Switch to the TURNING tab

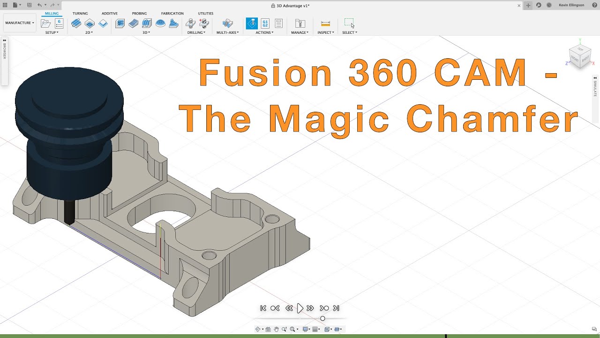coord(80,13)
